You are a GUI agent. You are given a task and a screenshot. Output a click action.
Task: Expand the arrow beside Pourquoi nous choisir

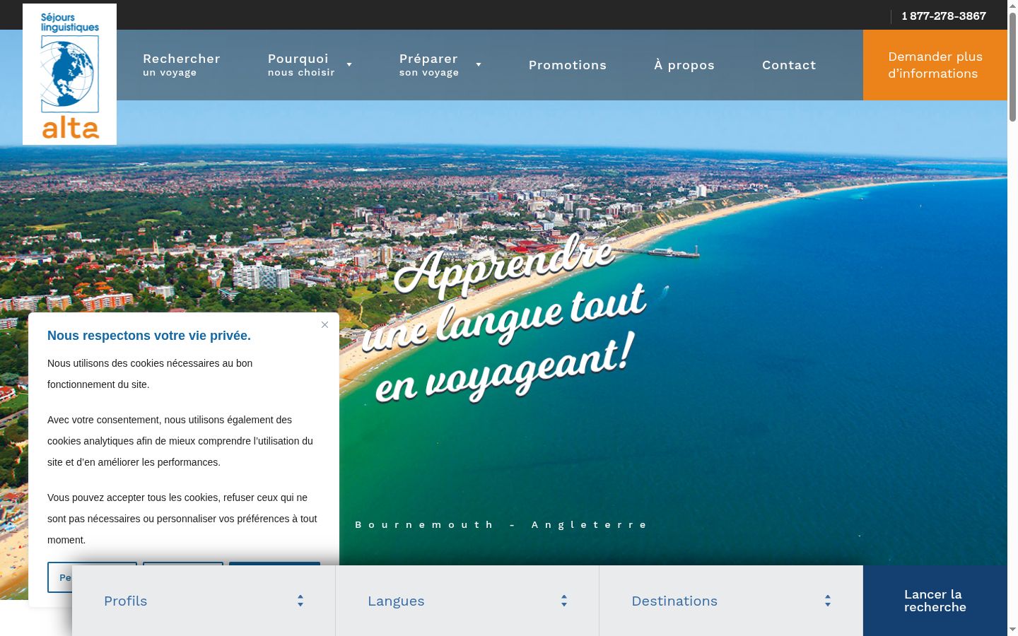point(349,65)
